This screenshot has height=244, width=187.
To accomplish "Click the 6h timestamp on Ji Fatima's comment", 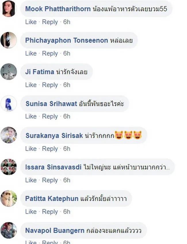I will [67, 85].
